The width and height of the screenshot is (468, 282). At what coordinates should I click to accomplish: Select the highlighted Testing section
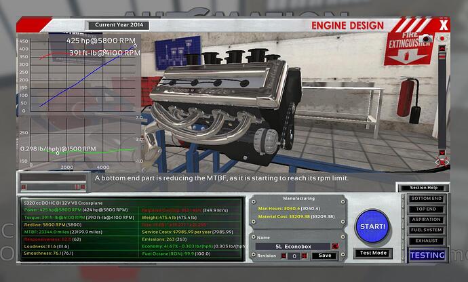(x=427, y=255)
